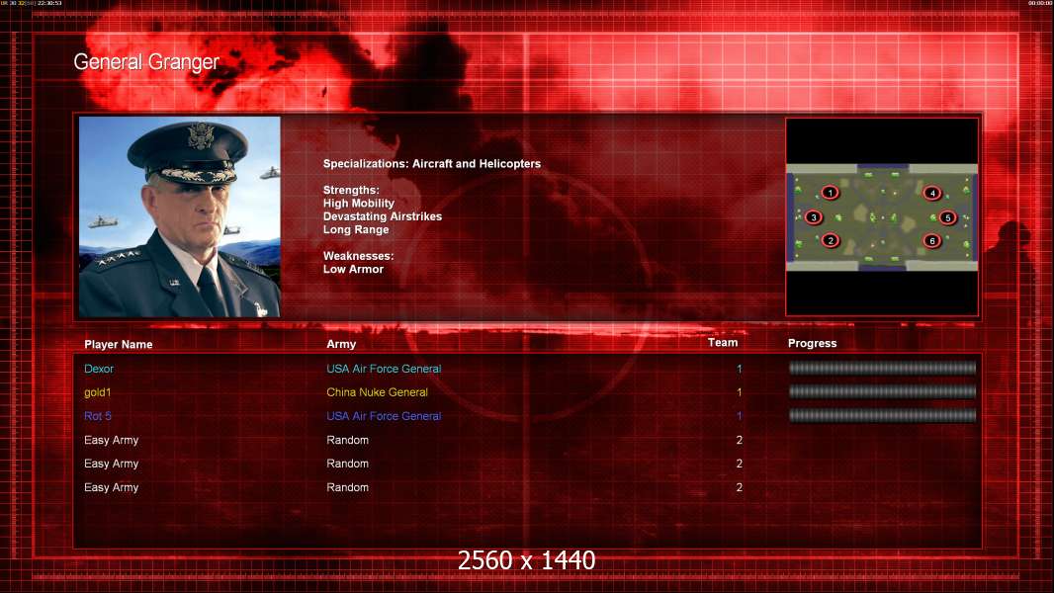Click the 'Player Name' column header
The image size is (1054, 593).
[x=119, y=345]
